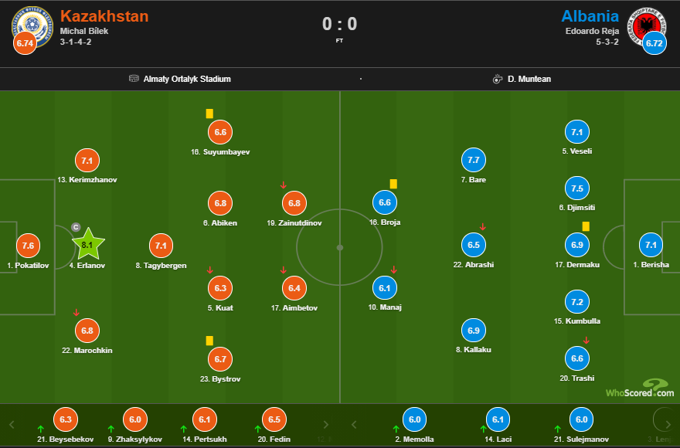Image resolution: width=680 pixels, height=448 pixels.
Task: Open the Kazakhstan team name link
Action: coord(104,16)
